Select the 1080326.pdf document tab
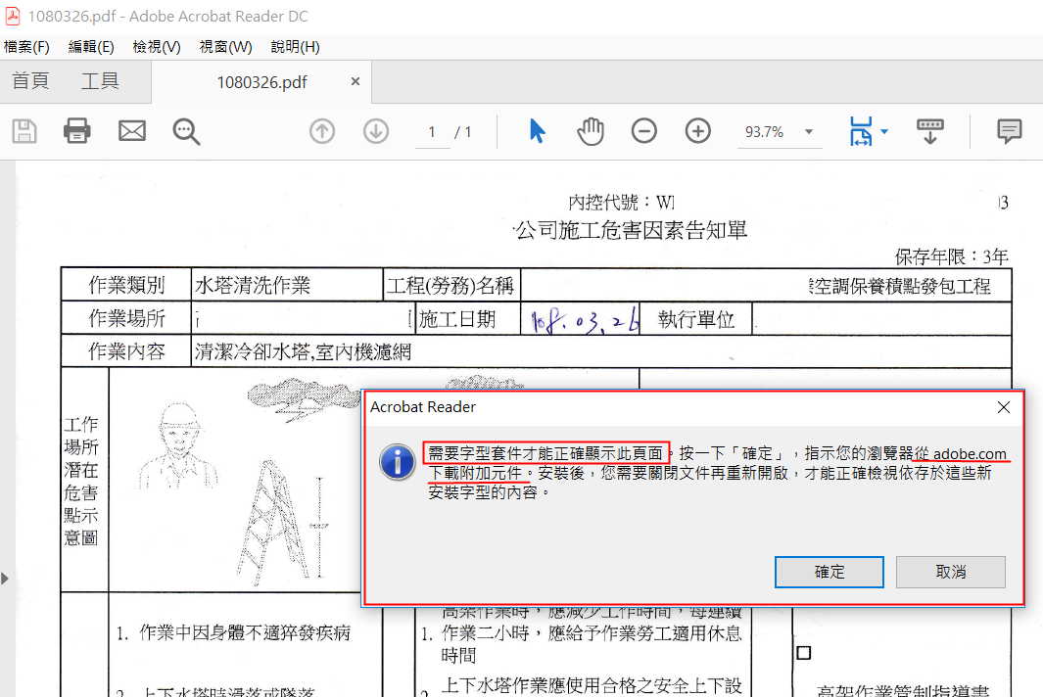1043x697 pixels. 261,82
